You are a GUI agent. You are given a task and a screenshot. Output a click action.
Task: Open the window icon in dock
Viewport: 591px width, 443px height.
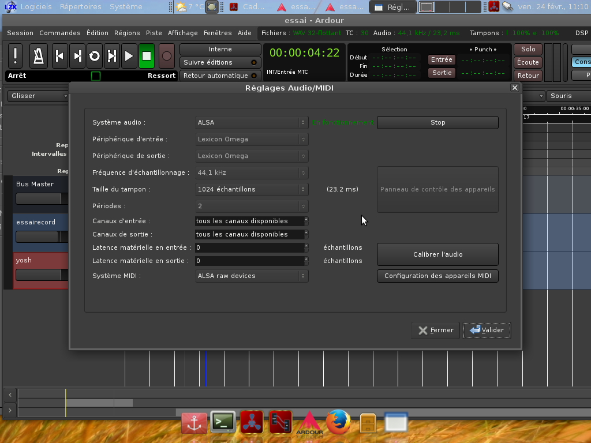point(396,422)
